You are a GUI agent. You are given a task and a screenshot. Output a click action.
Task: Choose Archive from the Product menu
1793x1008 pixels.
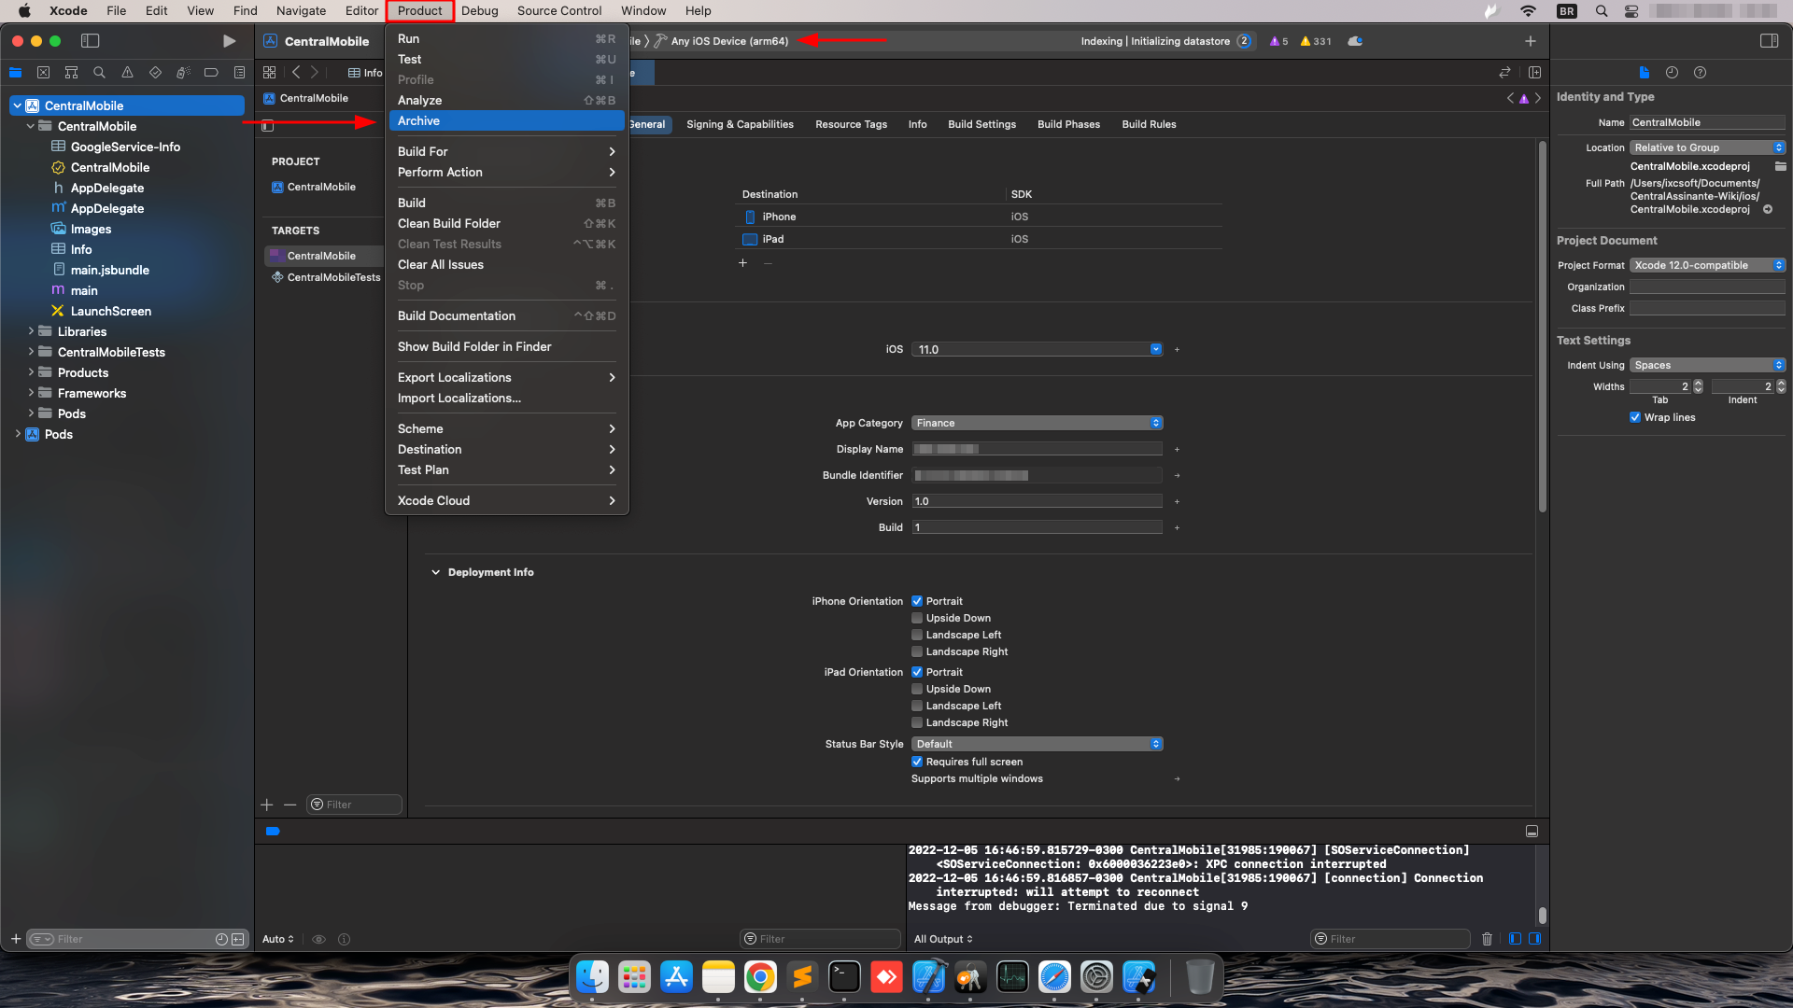point(506,120)
